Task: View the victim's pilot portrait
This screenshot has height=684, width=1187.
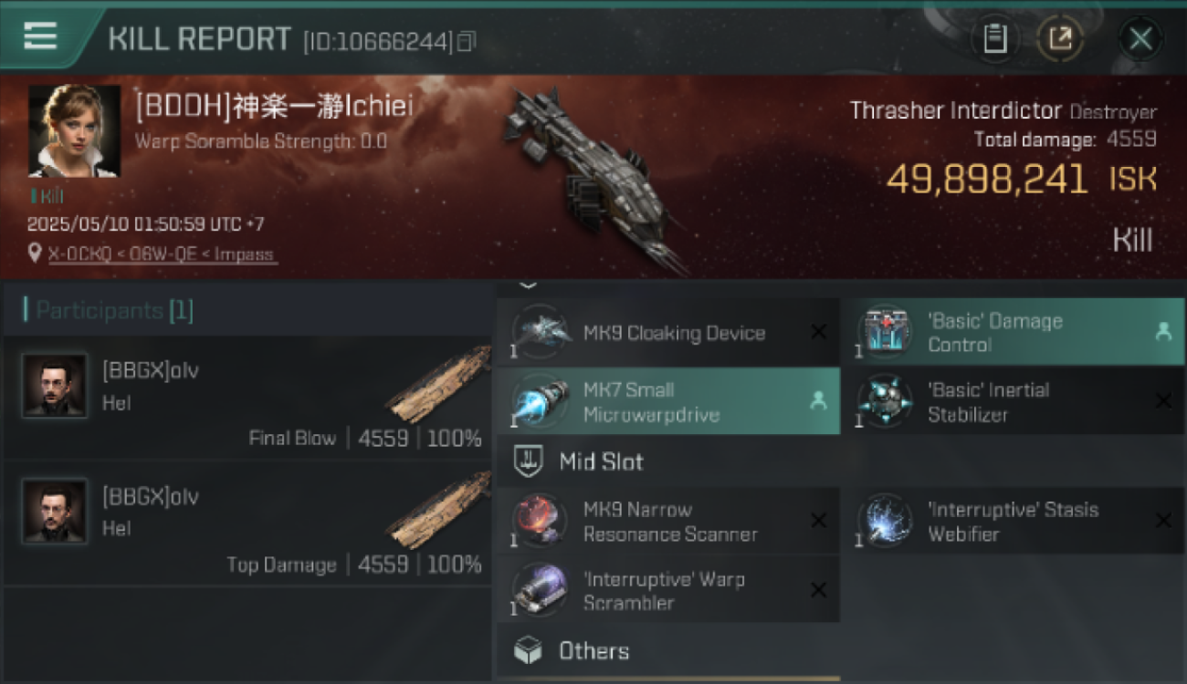Action: pyautogui.click(x=74, y=130)
